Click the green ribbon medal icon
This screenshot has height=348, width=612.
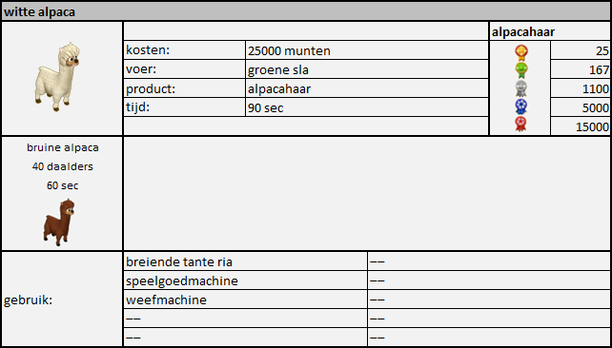(521, 70)
